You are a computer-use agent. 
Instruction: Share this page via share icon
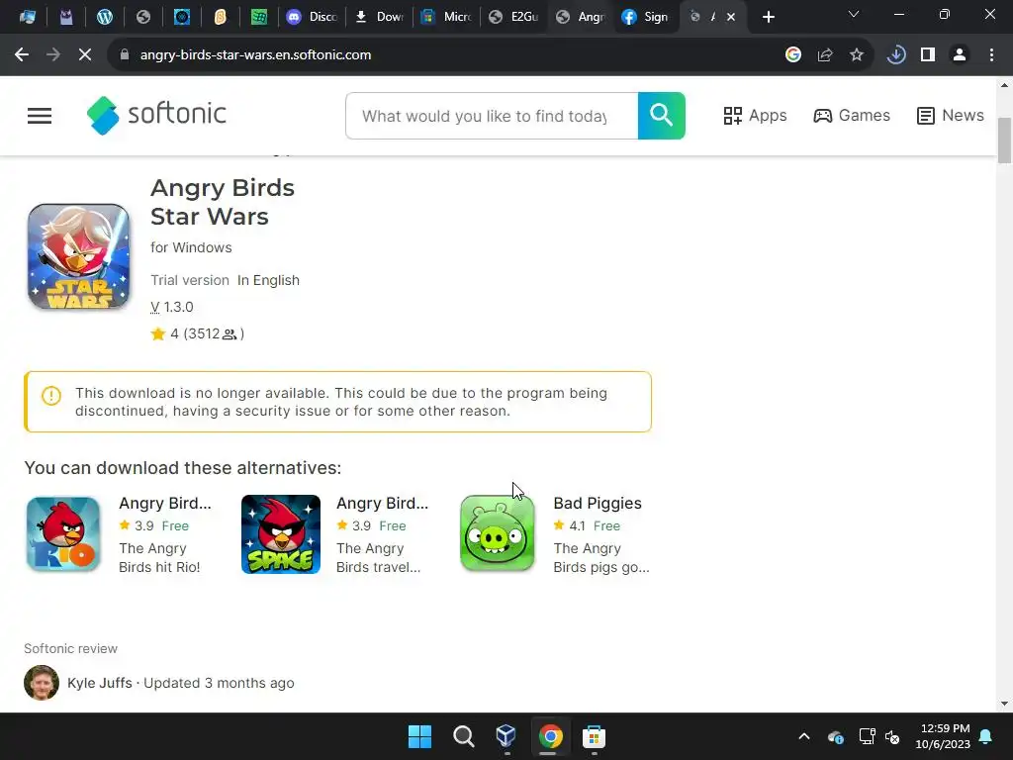tap(825, 55)
